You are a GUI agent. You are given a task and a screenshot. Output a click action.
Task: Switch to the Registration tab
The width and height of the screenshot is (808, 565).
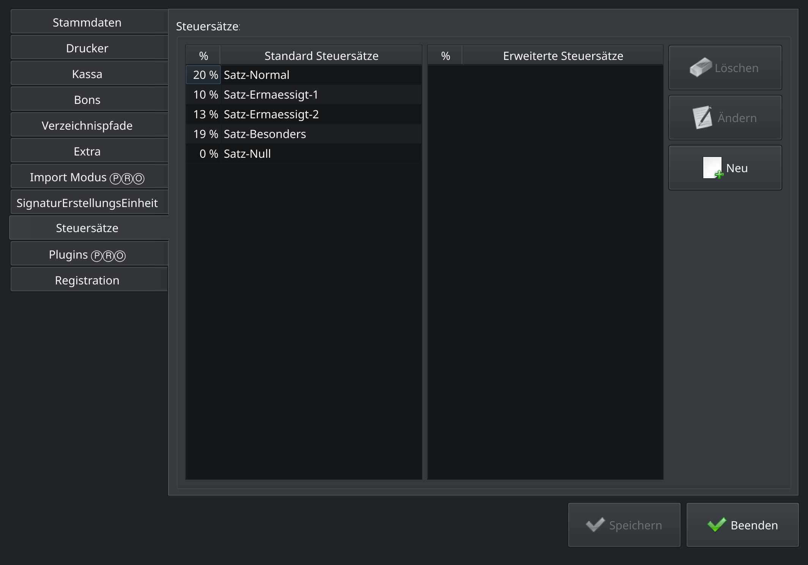89,280
